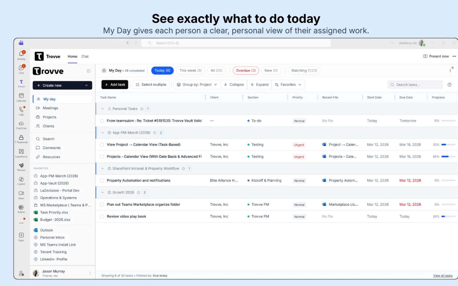Open the Copilot icon in Teams rail

(21, 181)
